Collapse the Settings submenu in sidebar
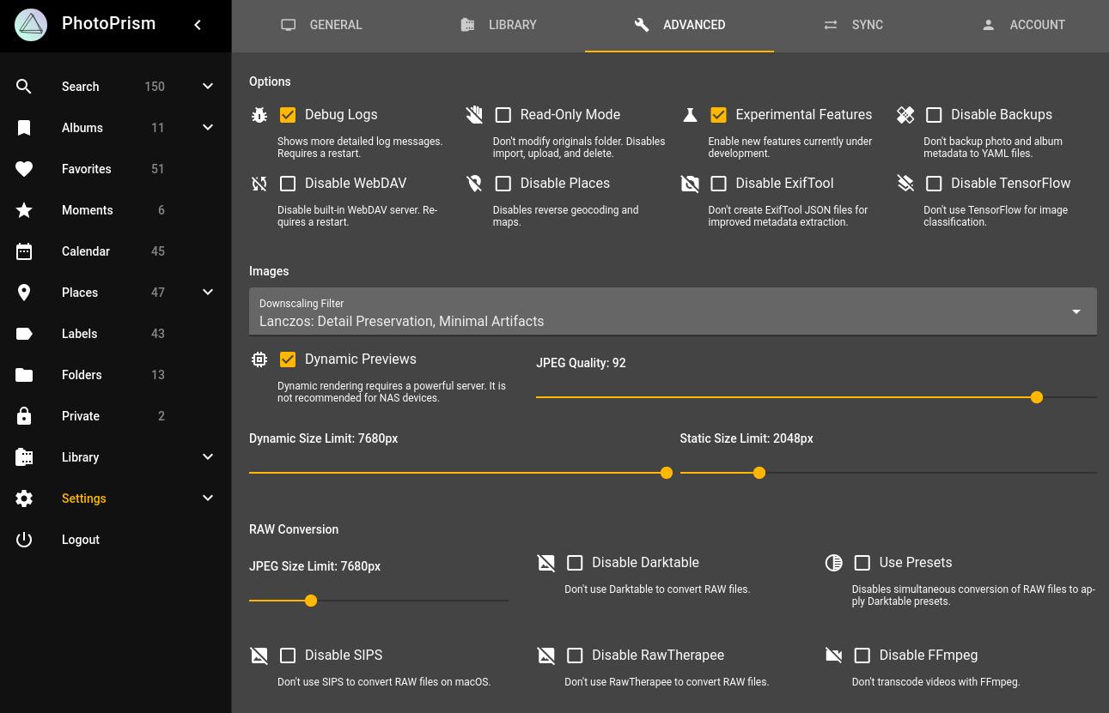 click(207, 498)
